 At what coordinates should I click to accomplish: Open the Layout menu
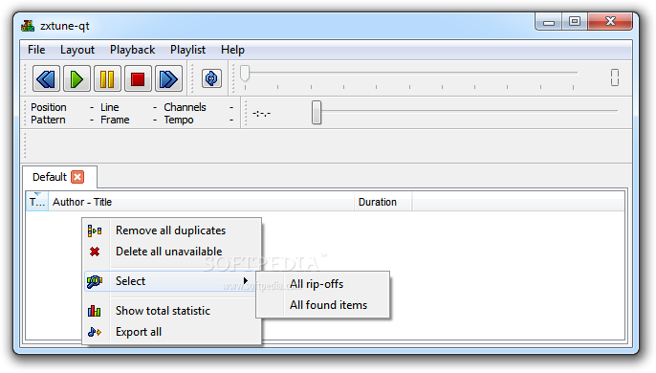(x=77, y=50)
